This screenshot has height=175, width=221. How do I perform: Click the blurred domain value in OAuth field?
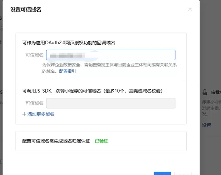(70, 55)
